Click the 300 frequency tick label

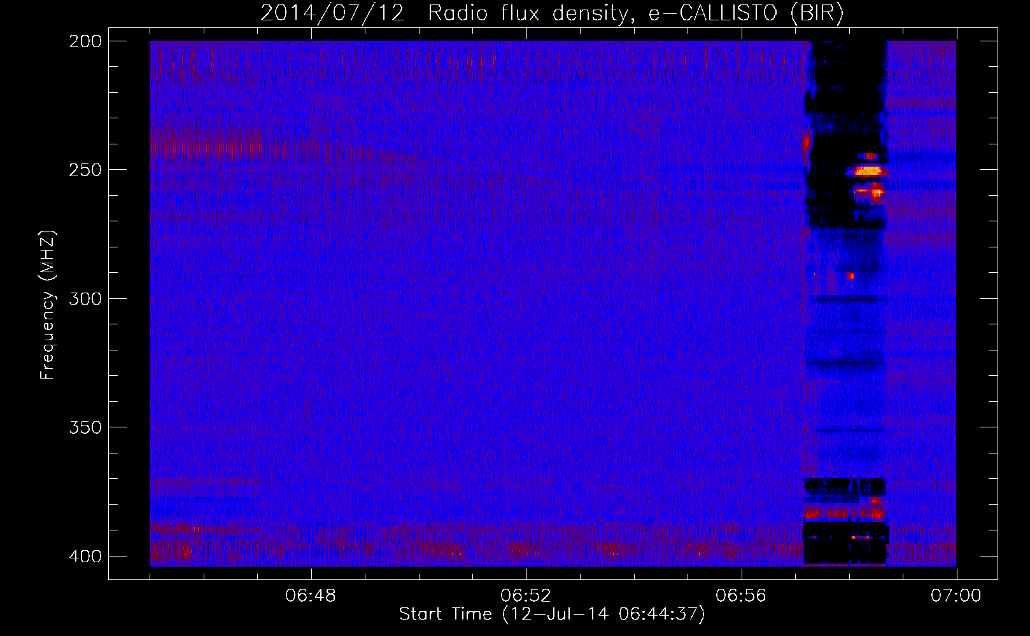tap(85, 298)
